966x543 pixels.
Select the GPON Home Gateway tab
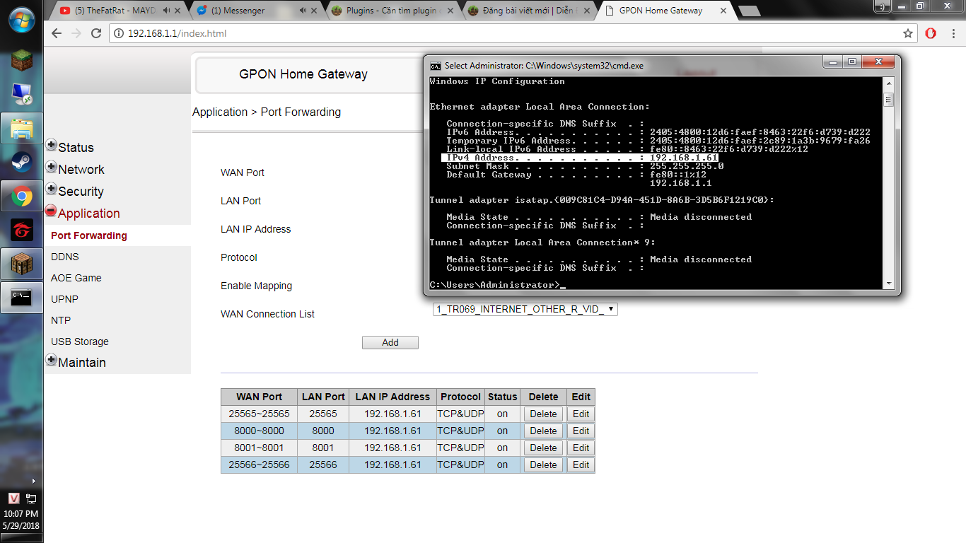pyautogui.click(x=665, y=11)
